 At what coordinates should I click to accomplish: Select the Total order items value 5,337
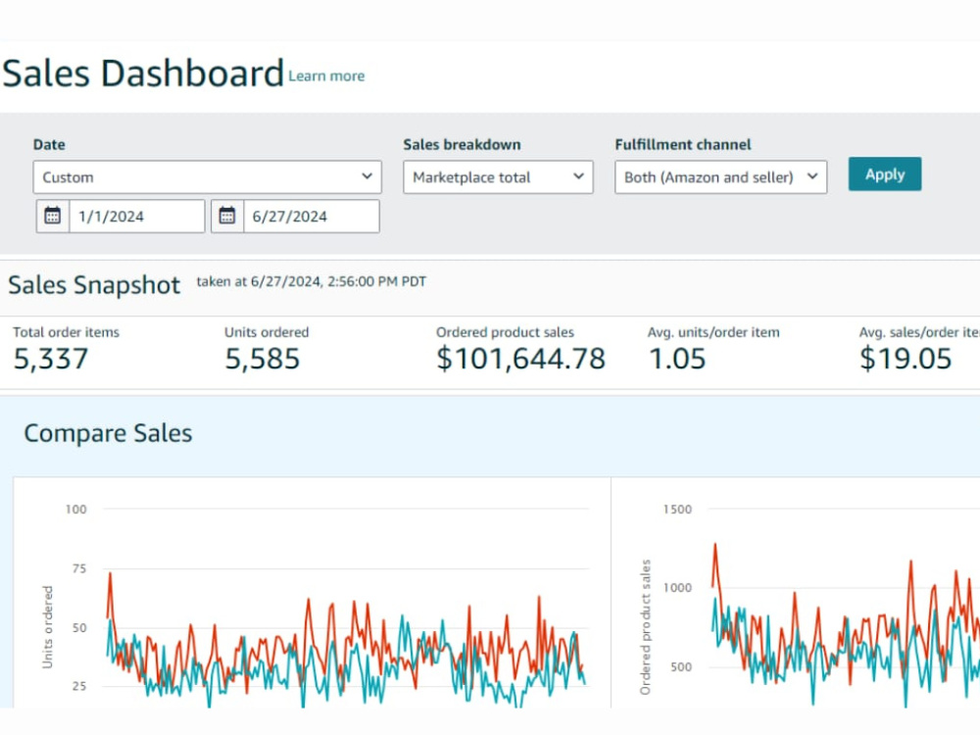[51, 359]
